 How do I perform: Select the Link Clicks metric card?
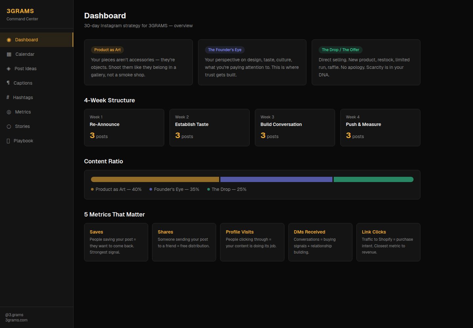click(388, 242)
